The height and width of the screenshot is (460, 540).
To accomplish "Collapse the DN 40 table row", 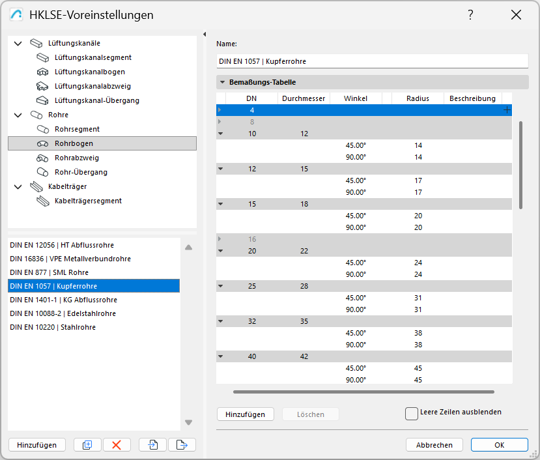I will [220, 356].
